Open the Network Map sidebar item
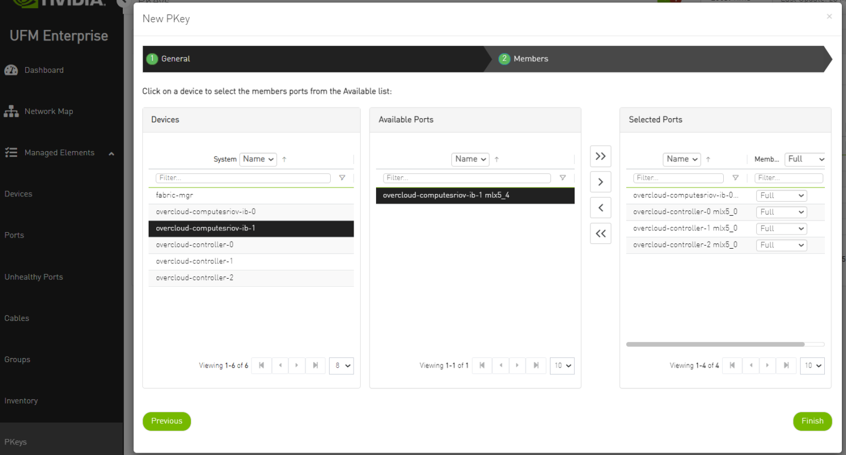 click(48, 111)
